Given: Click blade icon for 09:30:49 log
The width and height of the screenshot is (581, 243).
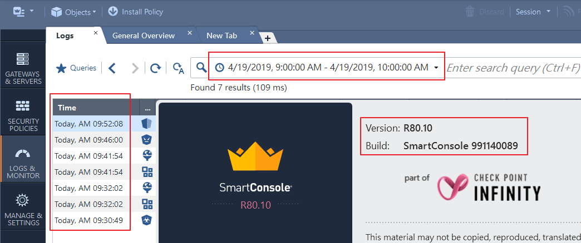Looking at the screenshot, I should pyautogui.click(x=147, y=220).
